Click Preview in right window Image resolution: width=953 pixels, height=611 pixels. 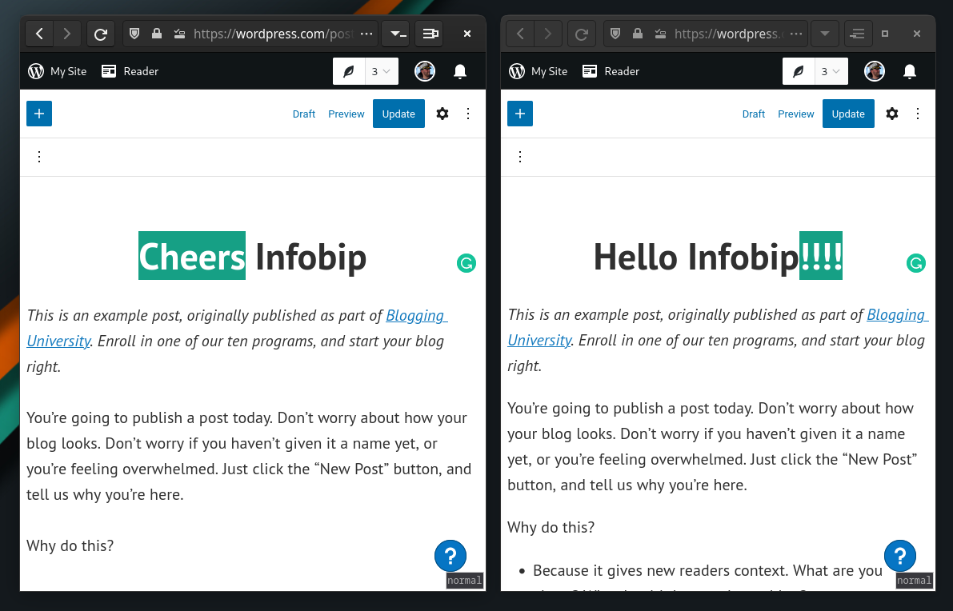tap(796, 114)
